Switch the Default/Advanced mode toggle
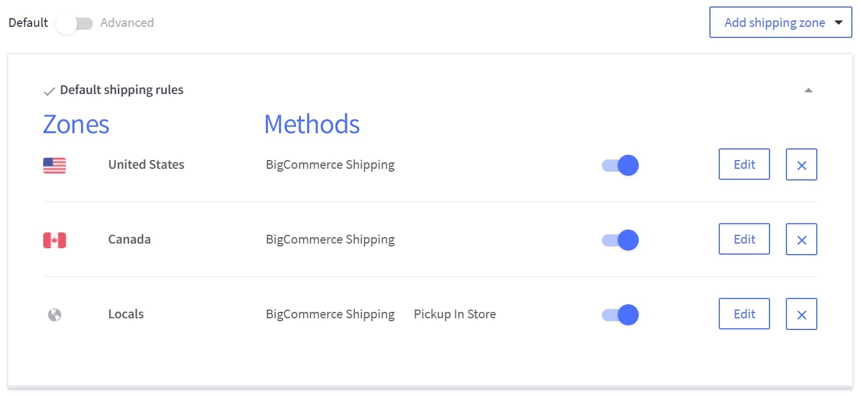 (x=74, y=24)
